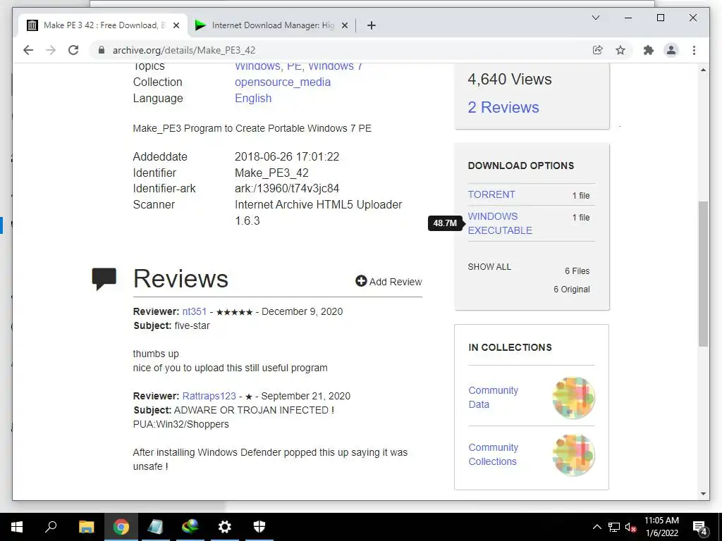Close the Internet Download Manager tab
722x541 pixels.
[x=344, y=25]
